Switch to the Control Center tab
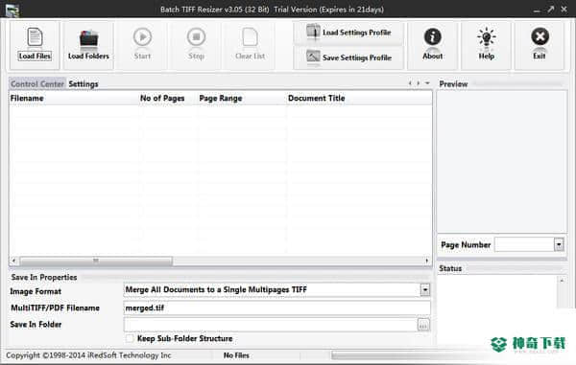The height and width of the screenshot is (365, 576). 37,84
